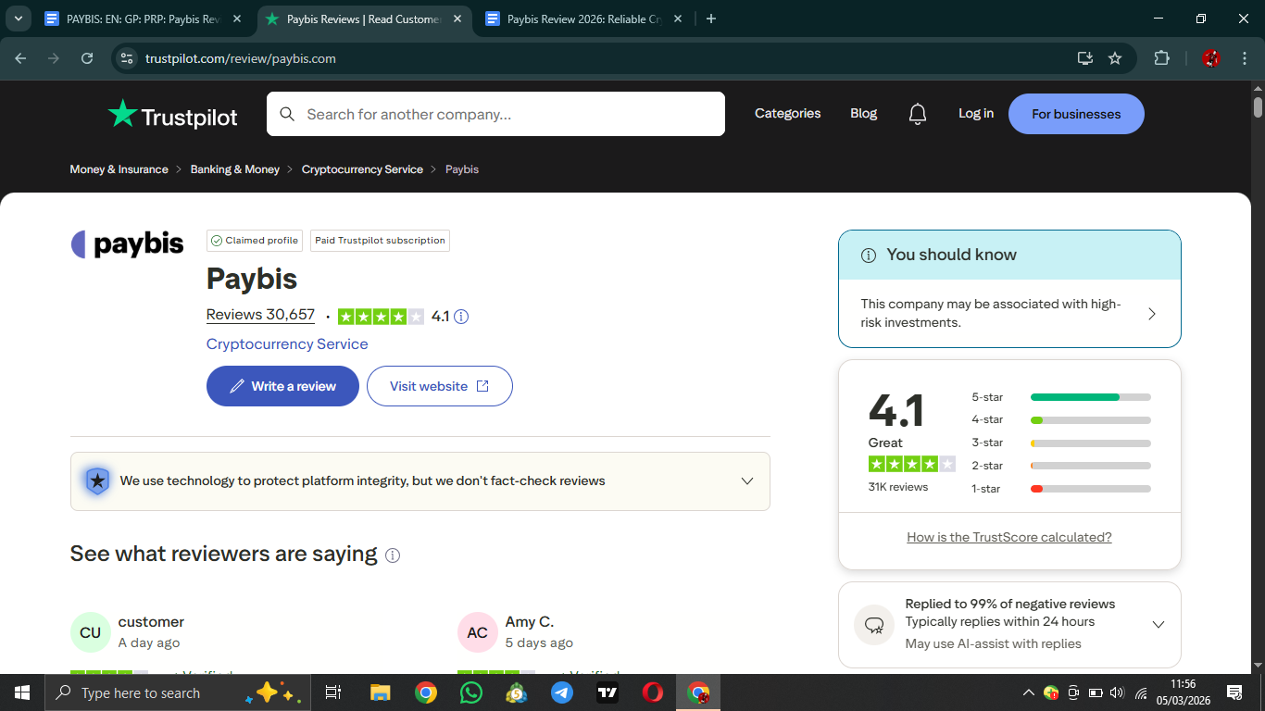Click the TrustScore info icon beside 4.1
Image resolution: width=1265 pixels, height=711 pixels.
461,317
